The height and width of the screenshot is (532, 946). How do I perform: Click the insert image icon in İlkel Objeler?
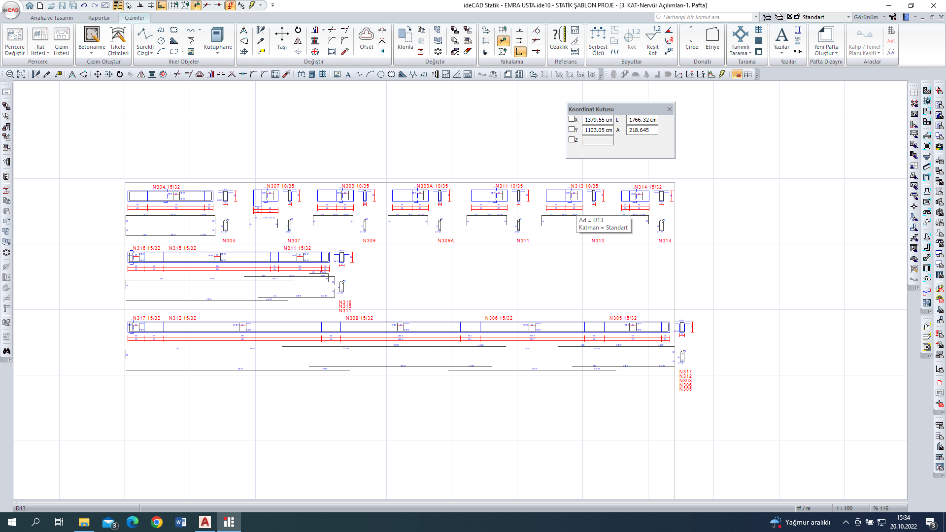click(x=191, y=51)
